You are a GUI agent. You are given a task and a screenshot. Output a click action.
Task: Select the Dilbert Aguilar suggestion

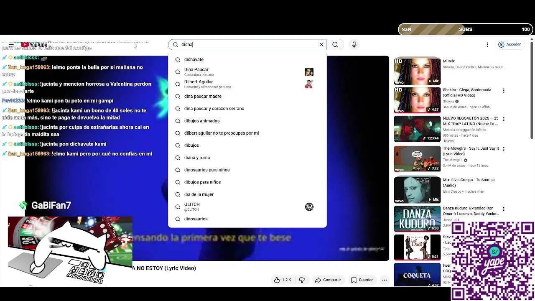pyautogui.click(x=247, y=84)
